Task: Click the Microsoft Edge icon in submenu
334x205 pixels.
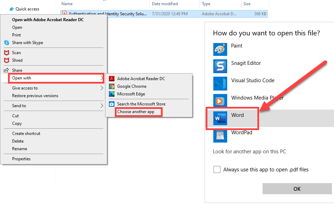Action: pos(112,94)
